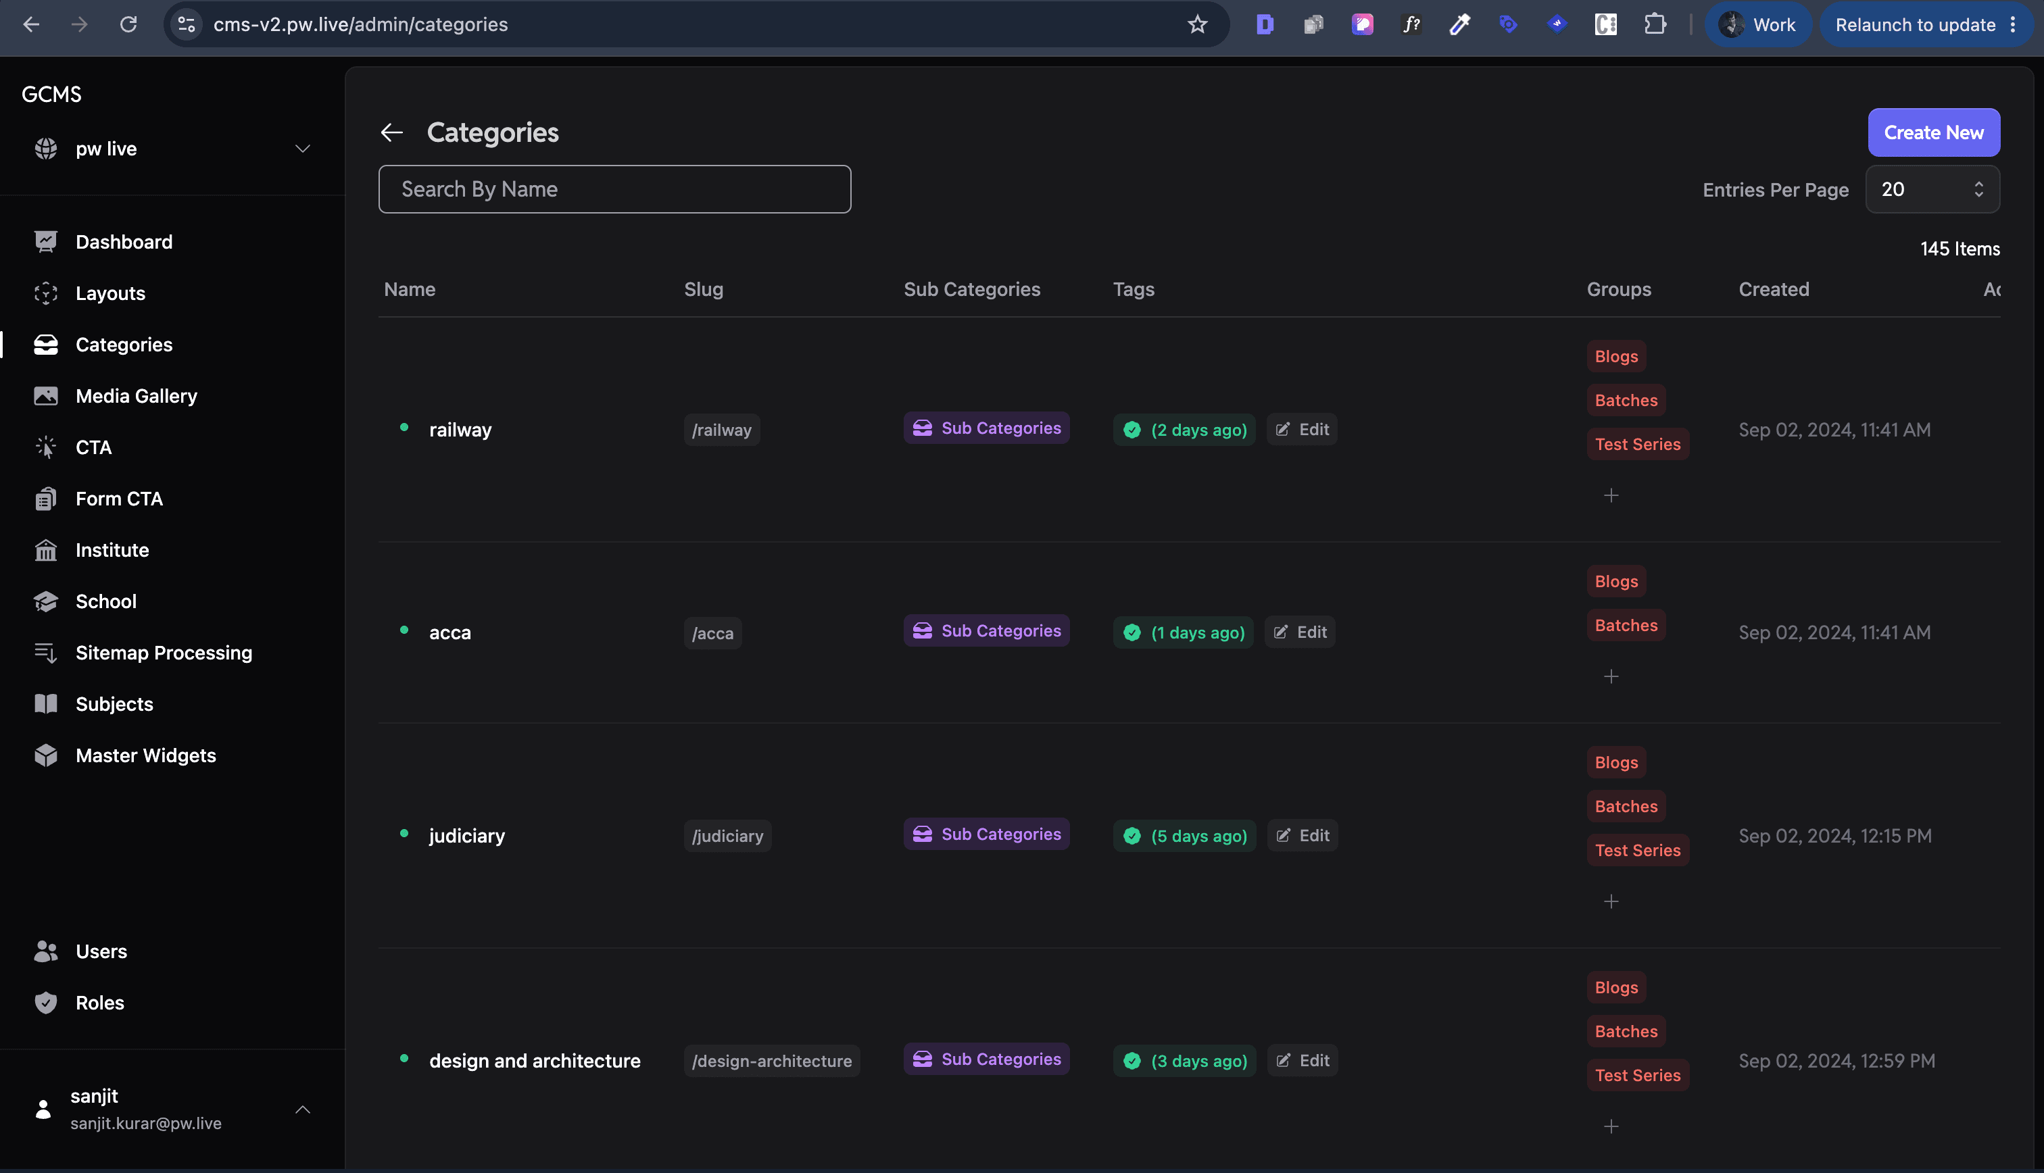Click the plus icon under railway groups
The image size is (2044, 1173).
(1611, 495)
